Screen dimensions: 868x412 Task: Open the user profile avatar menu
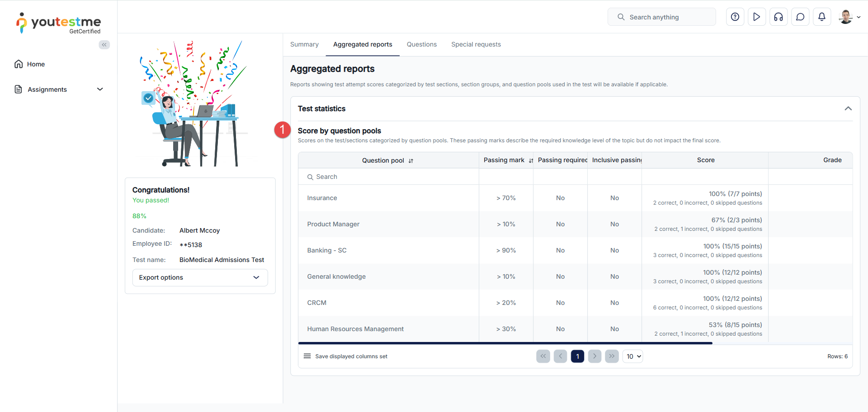849,17
